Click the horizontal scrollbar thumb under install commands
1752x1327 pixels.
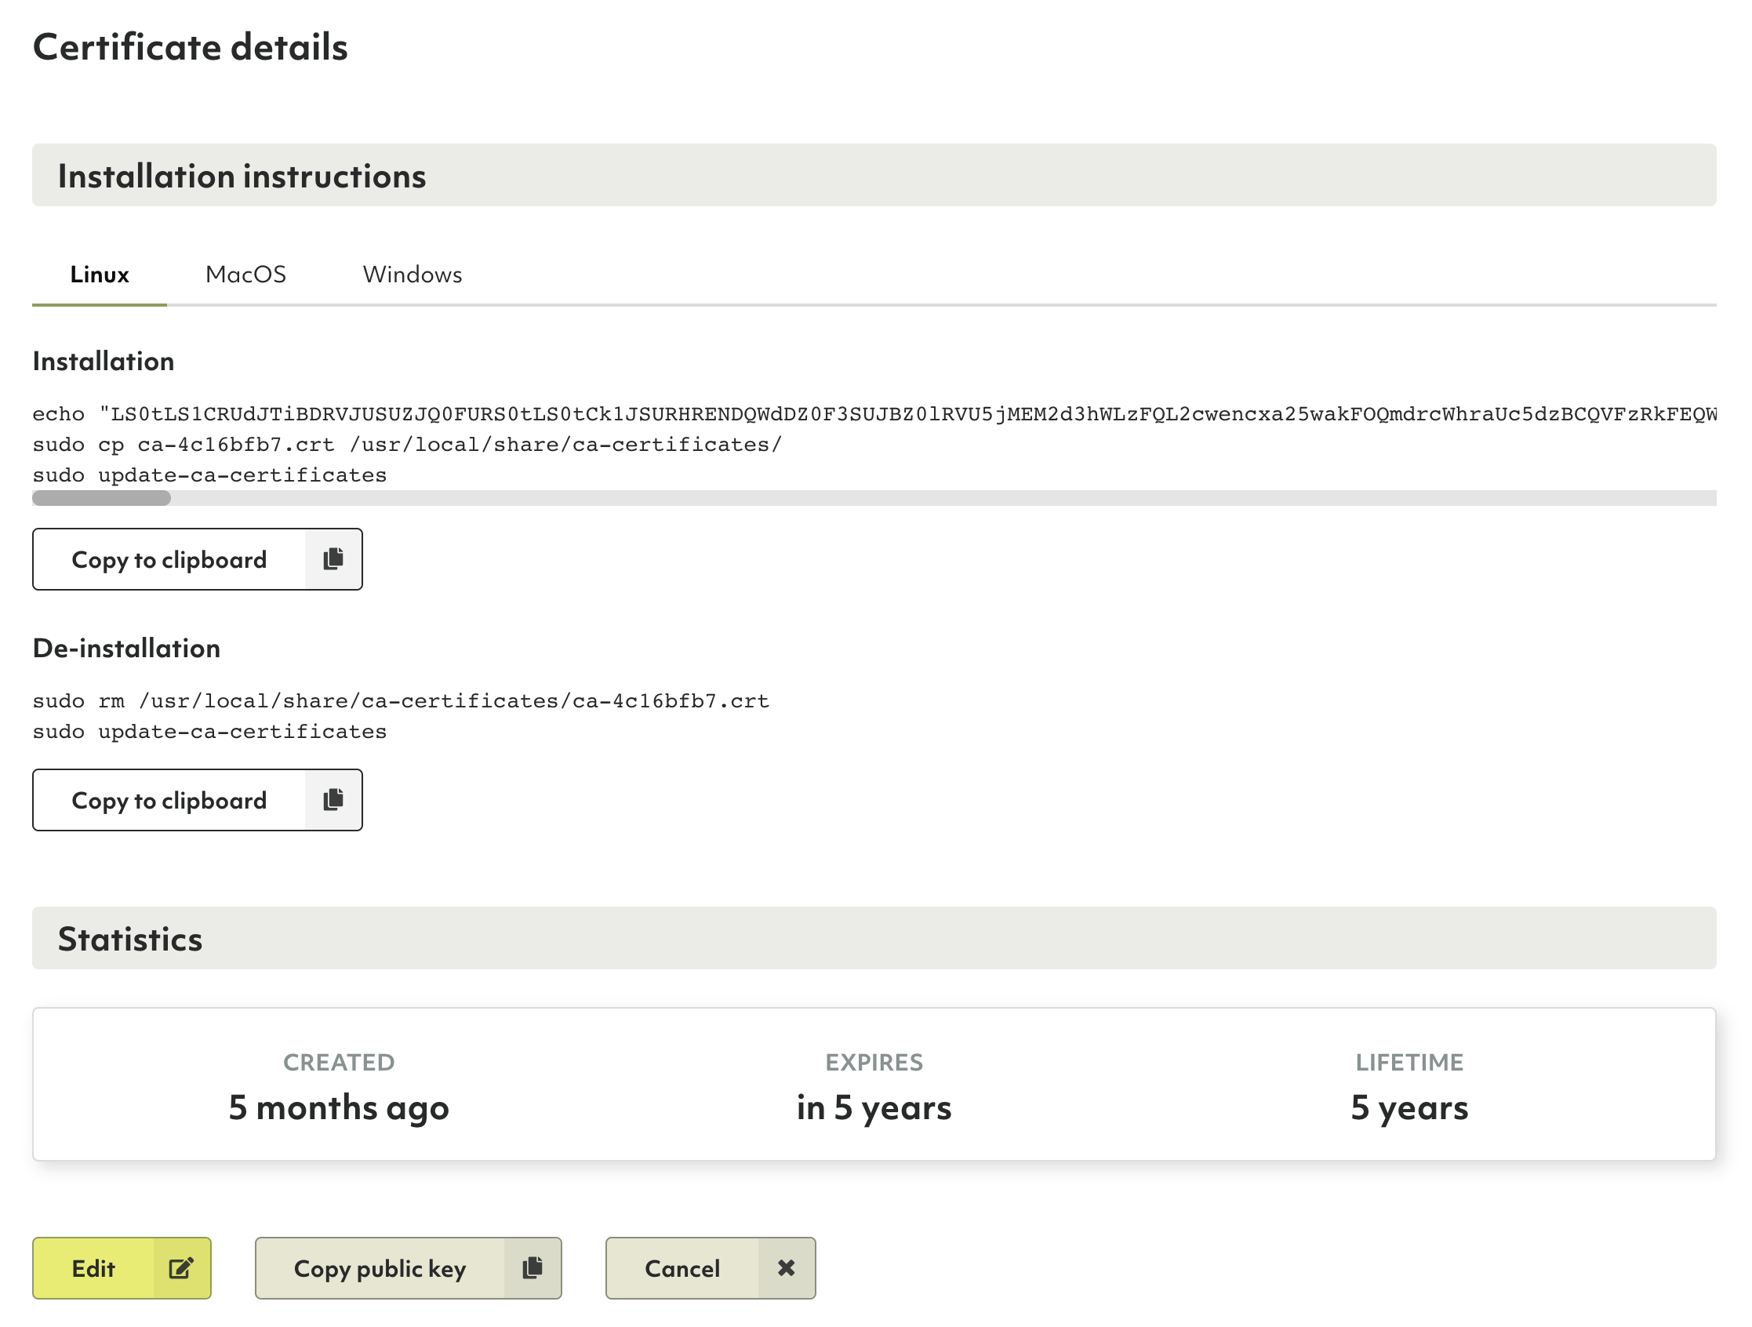(x=101, y=498)
